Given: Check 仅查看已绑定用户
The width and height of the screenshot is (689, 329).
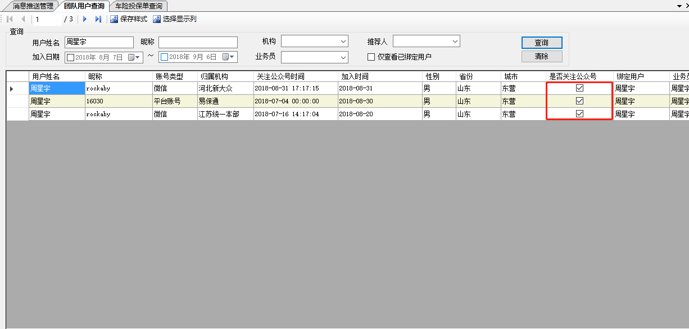Looking at the screenshot, I should coord(371,57).
